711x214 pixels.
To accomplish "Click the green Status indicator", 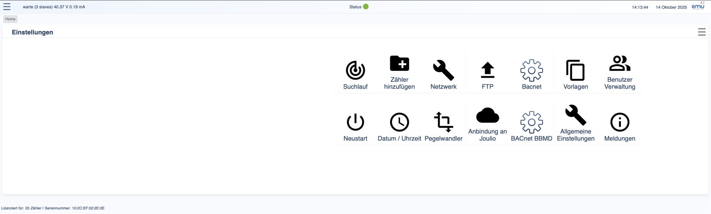I will (366, 7).
